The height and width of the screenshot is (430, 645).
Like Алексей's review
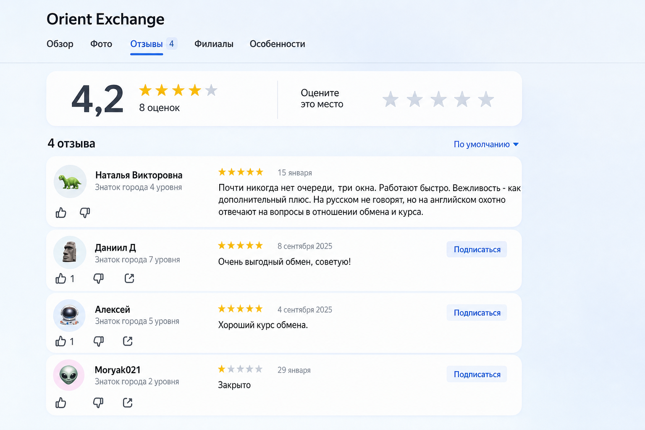[x=61, y=341]
